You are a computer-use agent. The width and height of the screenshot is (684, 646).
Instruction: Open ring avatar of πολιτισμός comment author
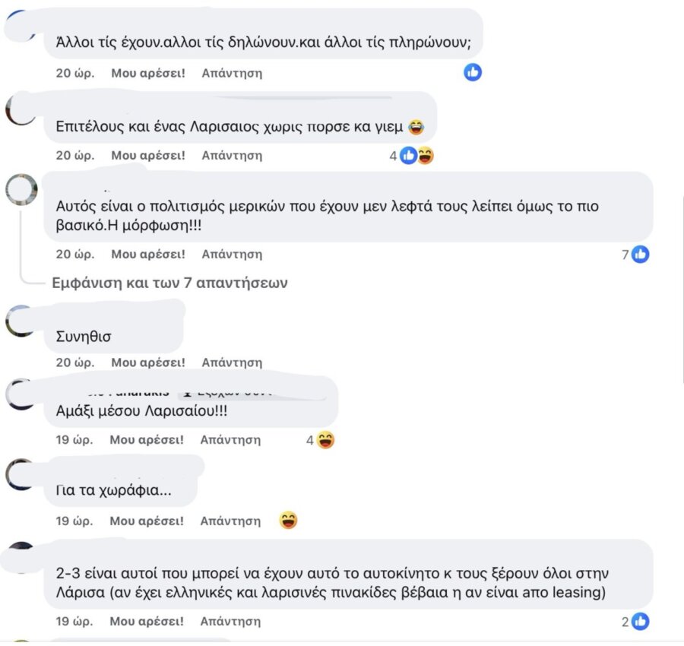pos(21,190)
